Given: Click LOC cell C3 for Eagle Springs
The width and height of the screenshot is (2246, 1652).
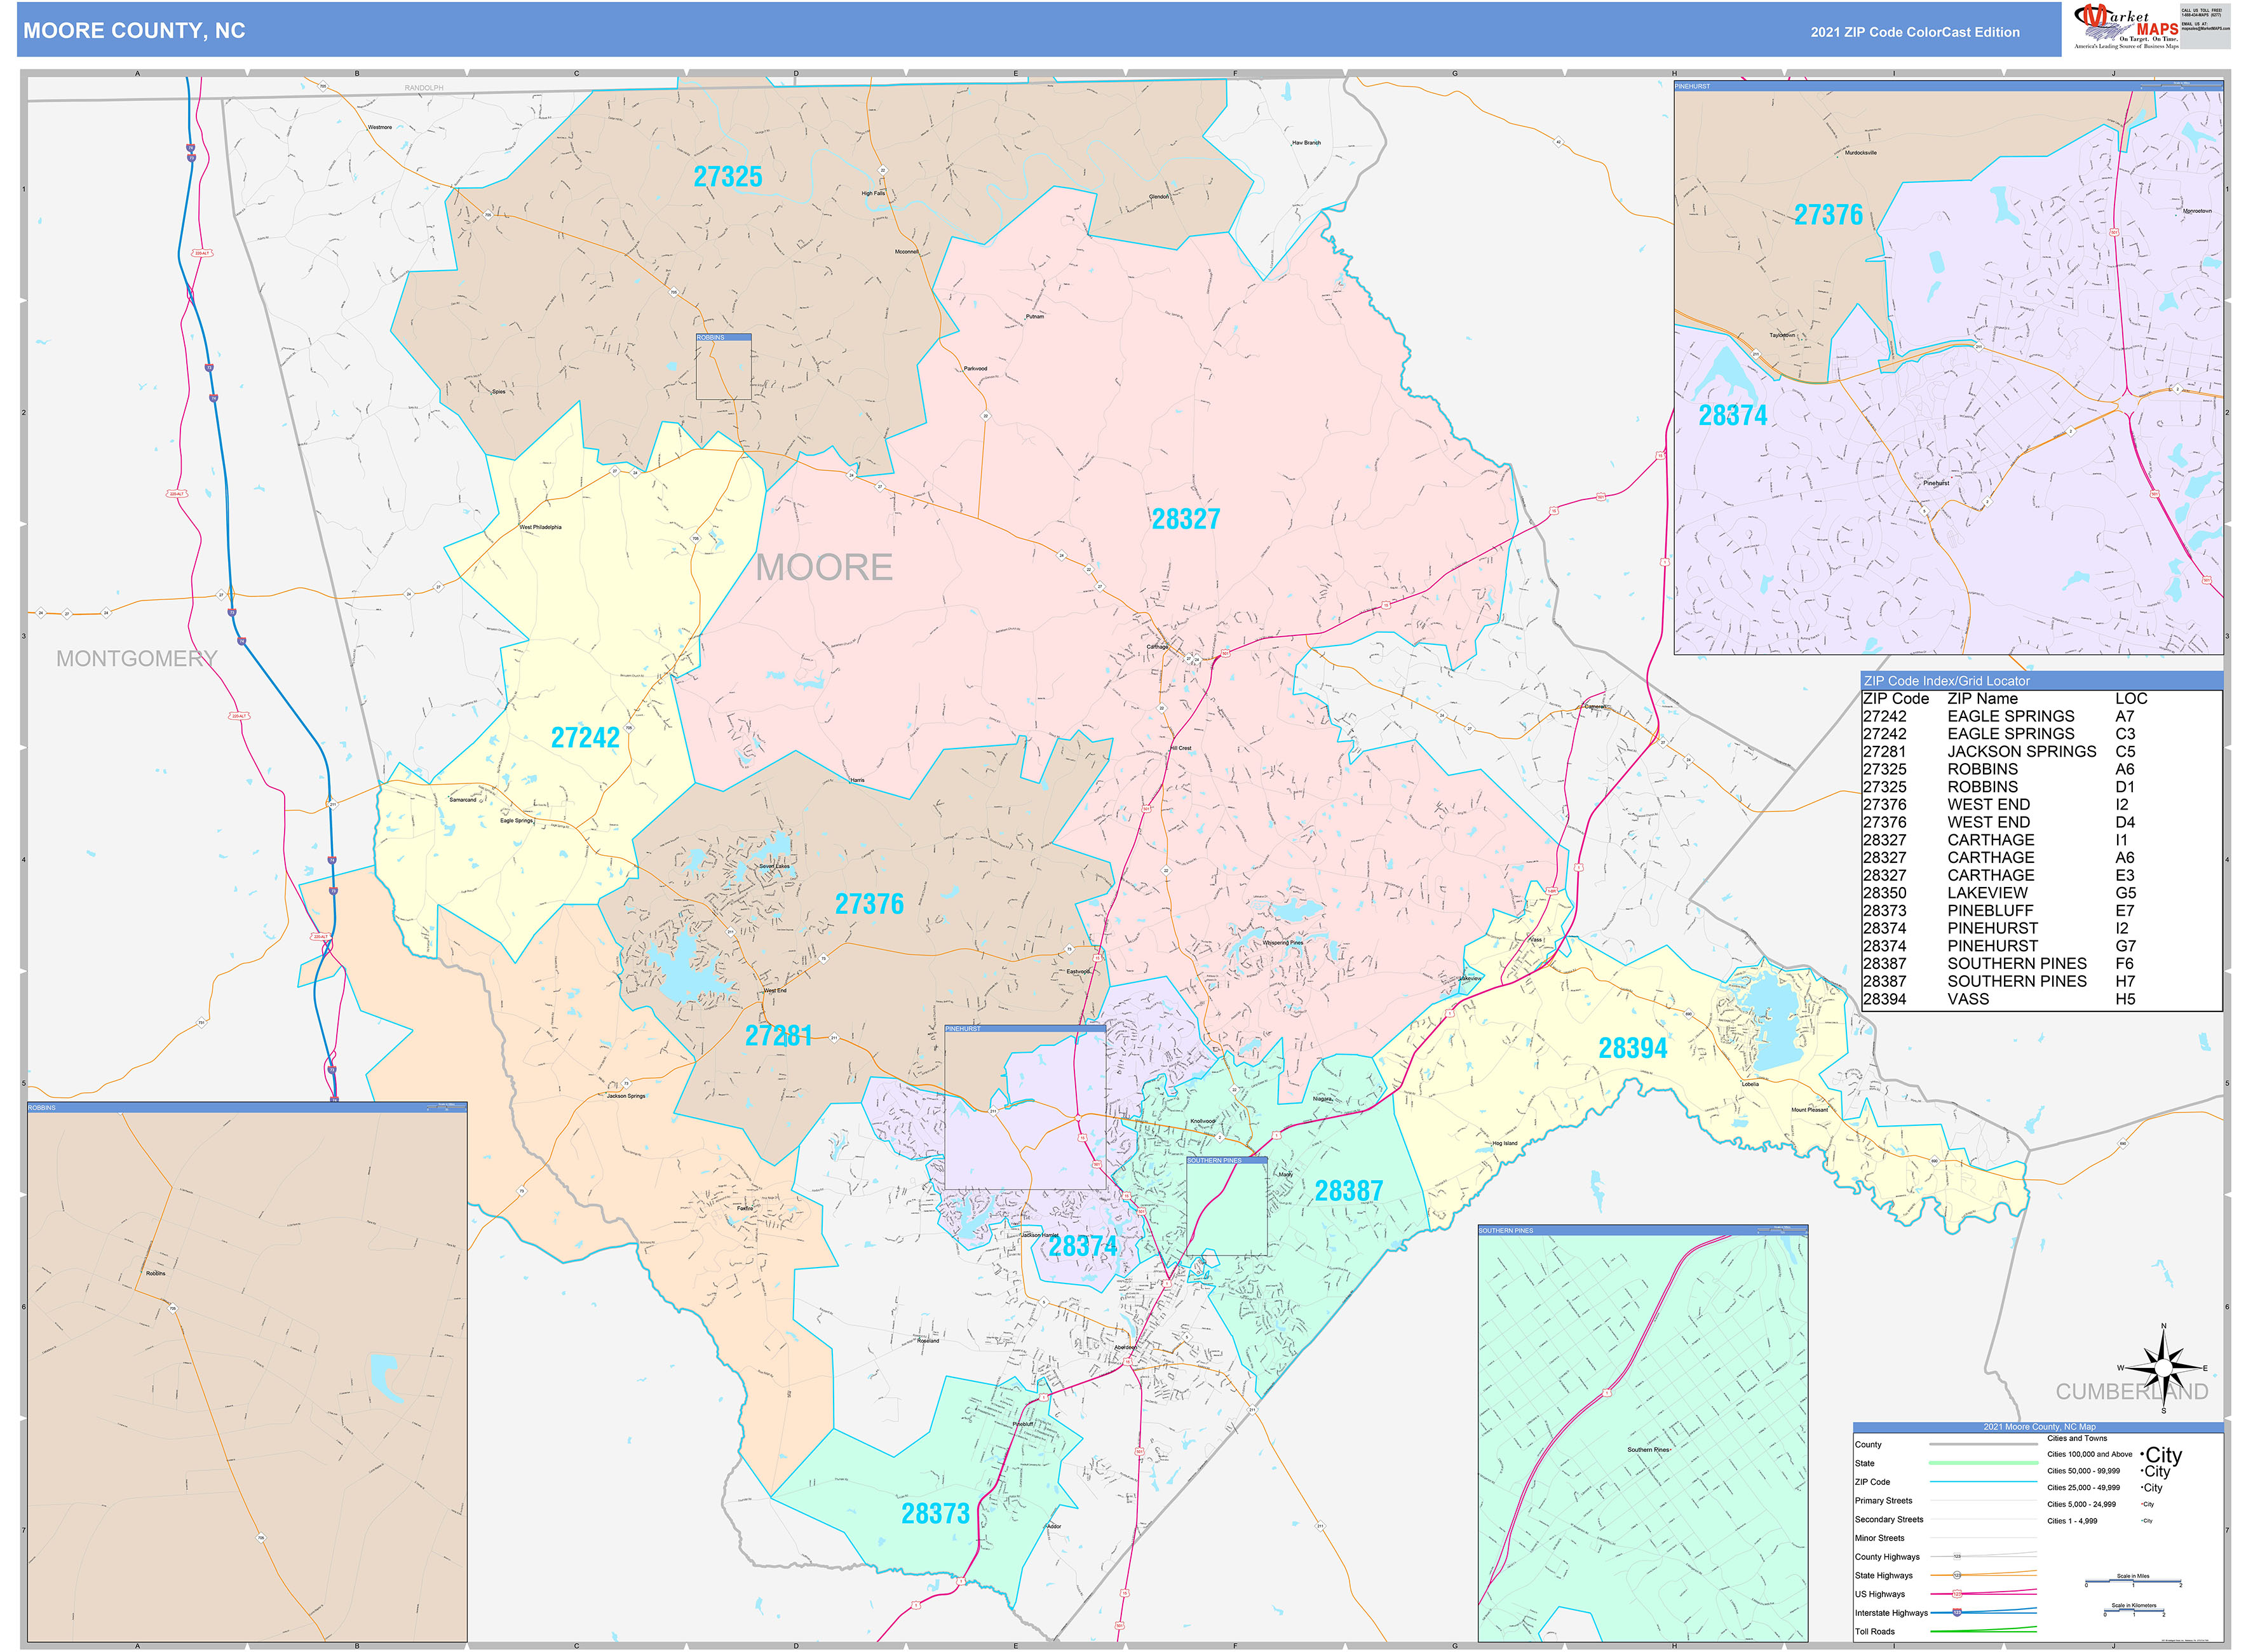Looking at the screenshot, I should pos(2125,734).
